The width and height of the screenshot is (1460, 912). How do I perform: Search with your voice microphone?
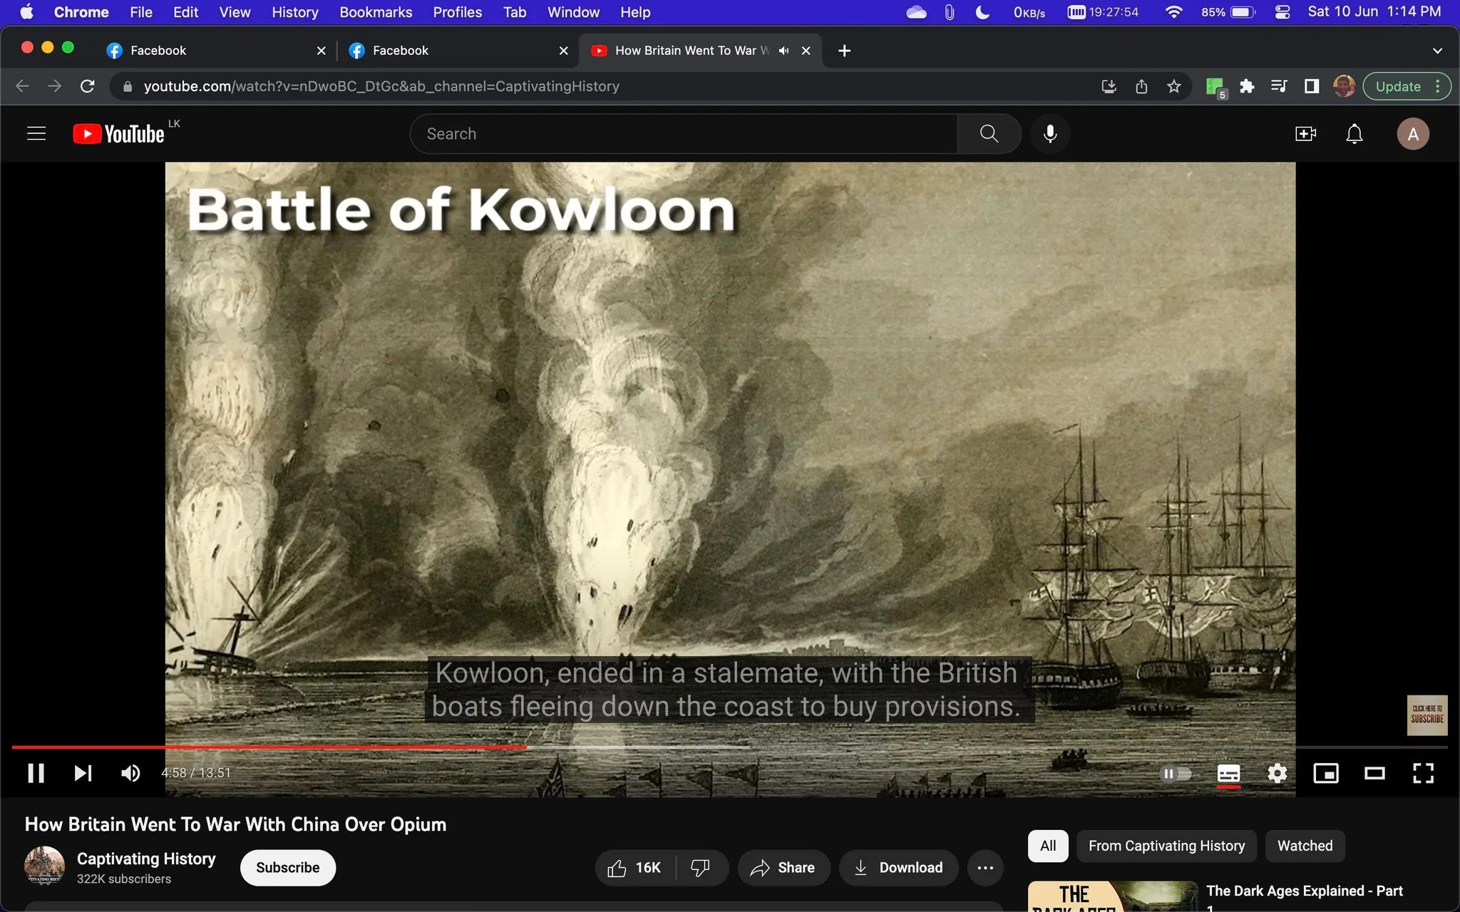(x=1049, y=134)
